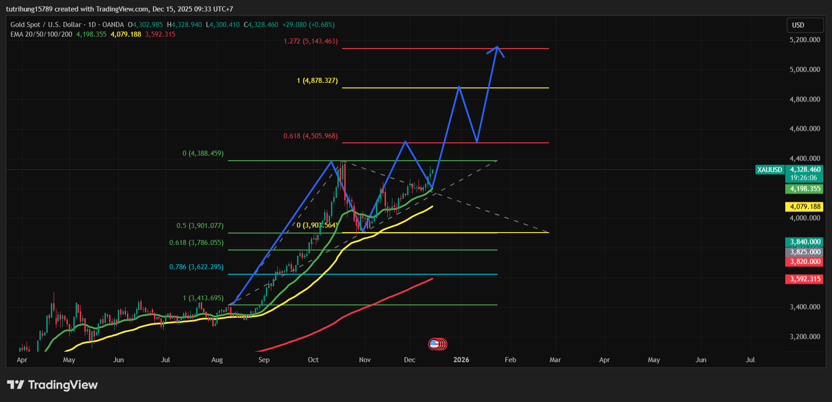
Task: Click the Dec label on the time axis
Action: point(409,360)
